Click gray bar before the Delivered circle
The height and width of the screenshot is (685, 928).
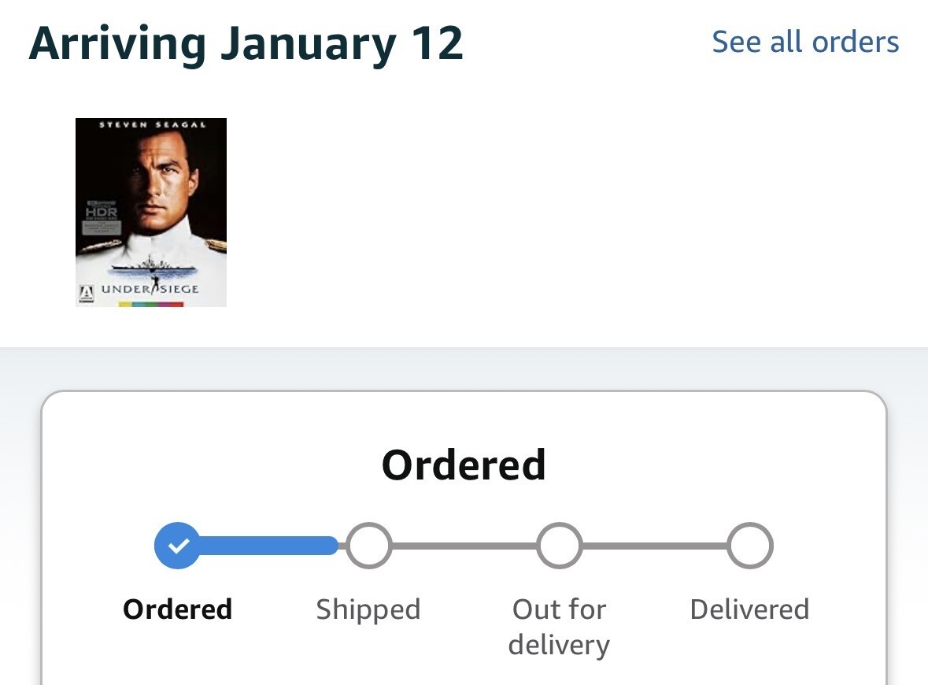click(x=654, y=545)
